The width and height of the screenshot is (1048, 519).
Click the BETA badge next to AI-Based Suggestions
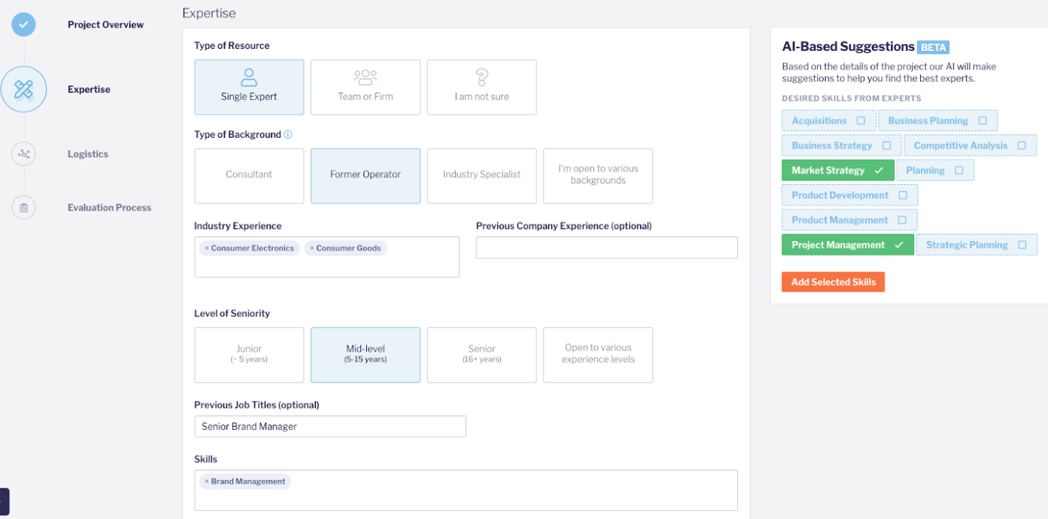tap(933, 48)
